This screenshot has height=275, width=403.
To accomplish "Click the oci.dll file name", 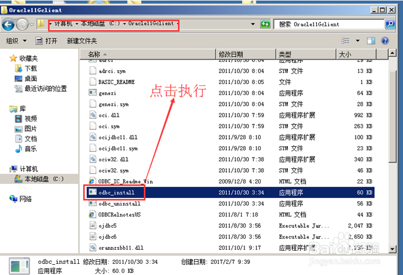I will 109,115.
